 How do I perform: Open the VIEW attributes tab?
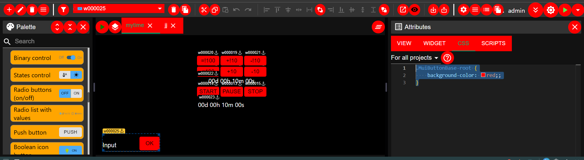[x=404, y=43]
